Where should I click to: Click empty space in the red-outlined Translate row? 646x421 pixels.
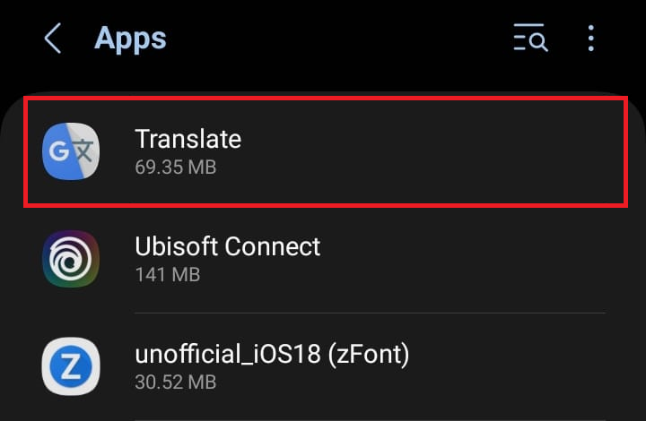449,152
